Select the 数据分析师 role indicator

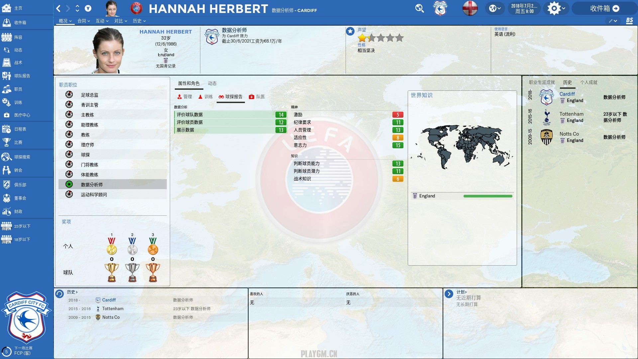tap(69, 184)
